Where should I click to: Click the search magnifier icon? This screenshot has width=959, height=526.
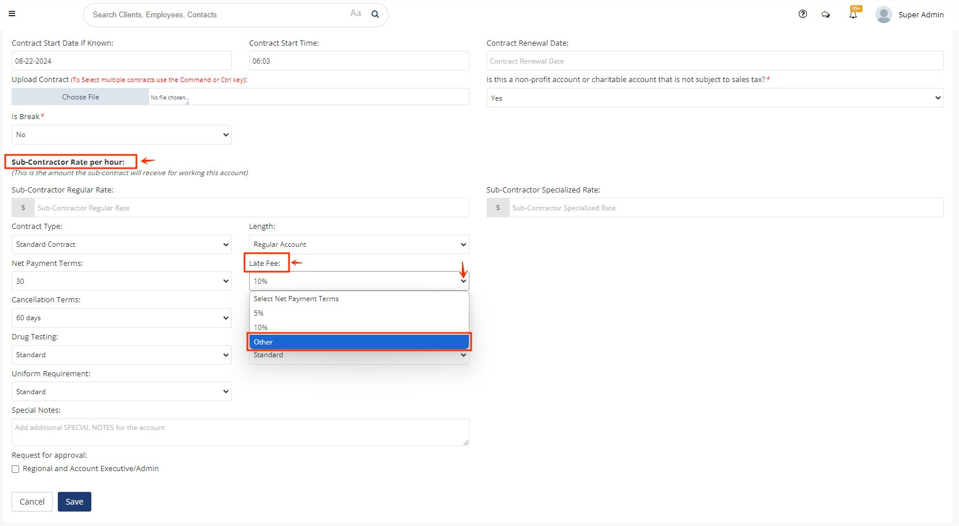tap(375, 14)
